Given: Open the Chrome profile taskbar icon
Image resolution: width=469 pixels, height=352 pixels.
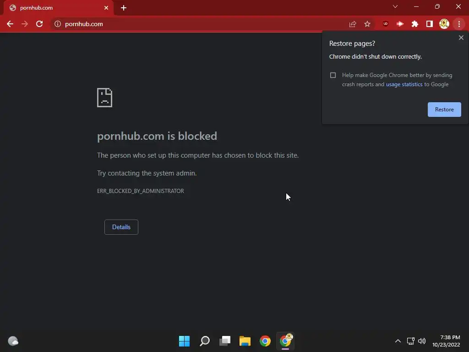Looking at the screenshot, I should (285, 341).
